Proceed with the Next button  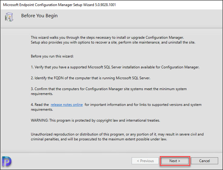[175, 161]
